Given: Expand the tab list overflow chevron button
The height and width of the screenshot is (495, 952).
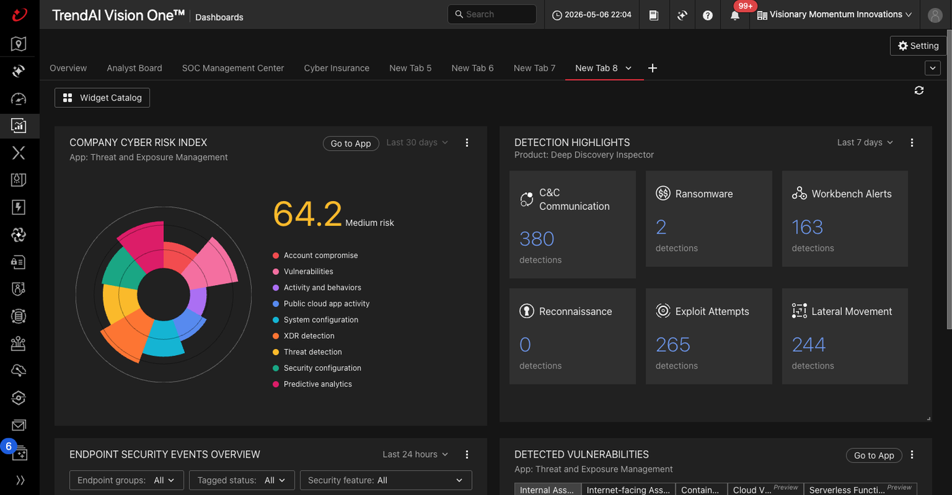Looking at the screenshot, I should coord(932,68).
